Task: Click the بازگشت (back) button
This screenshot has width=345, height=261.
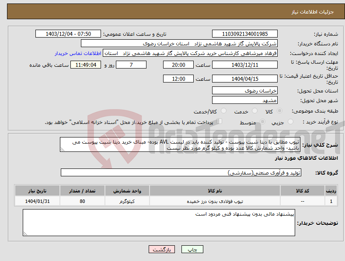Action: pyautogui.click(x=162, y=249)
